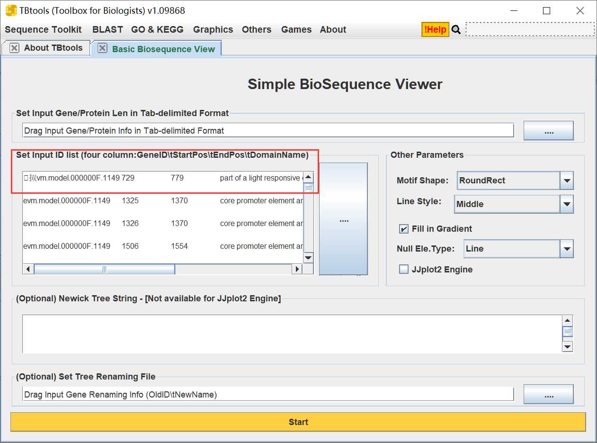Screen dimensions: 597x443
Task: Open the BLAST menu
Action: click(107, 29)
